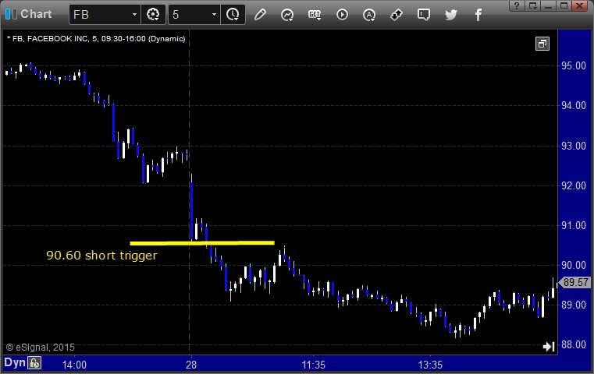The image size is (594, 374).
Task: Jump to latest bar arrow icon
Action: click(549, 347)
